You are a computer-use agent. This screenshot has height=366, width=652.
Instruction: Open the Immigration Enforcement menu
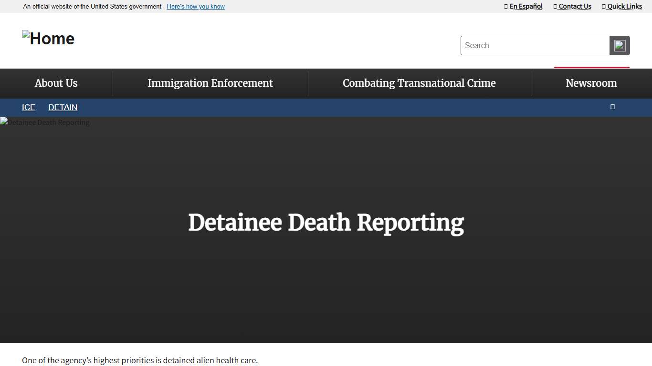coord(210,83)
